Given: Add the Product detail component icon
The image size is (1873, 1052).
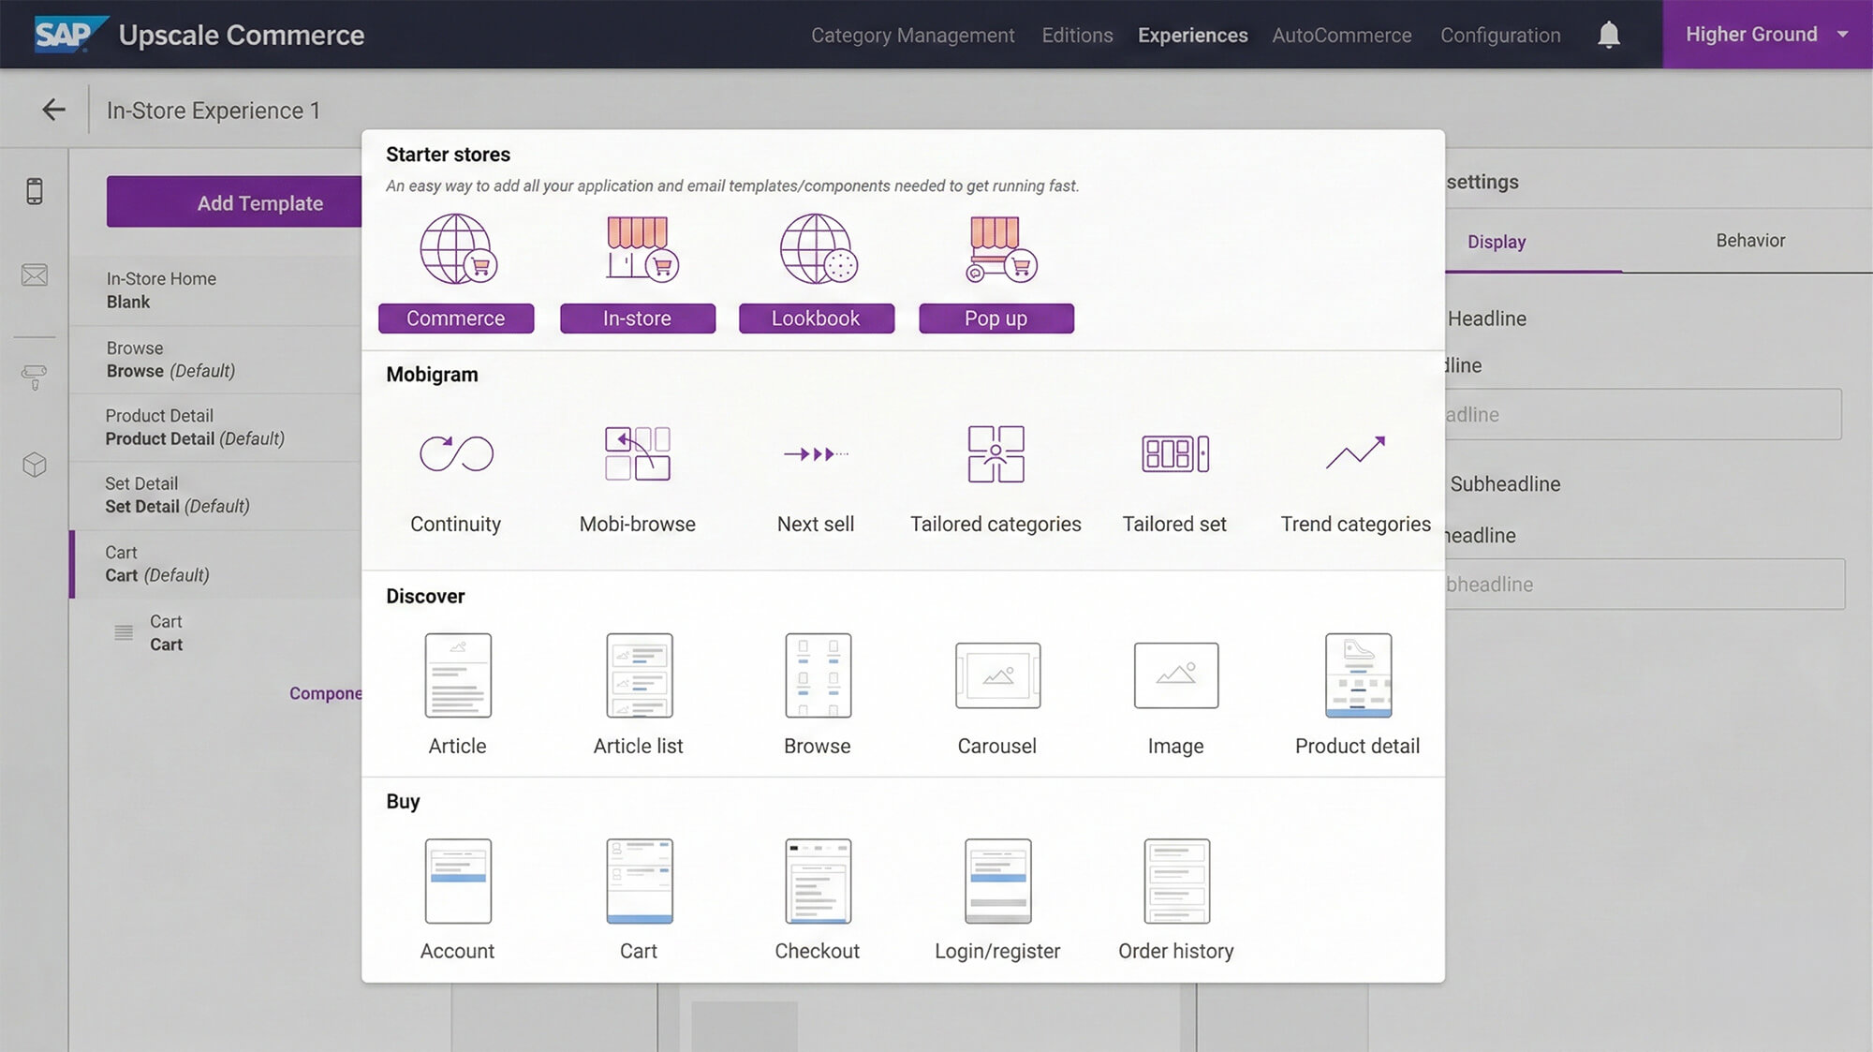Looking at the screenshot, I should click(1358, 675).
